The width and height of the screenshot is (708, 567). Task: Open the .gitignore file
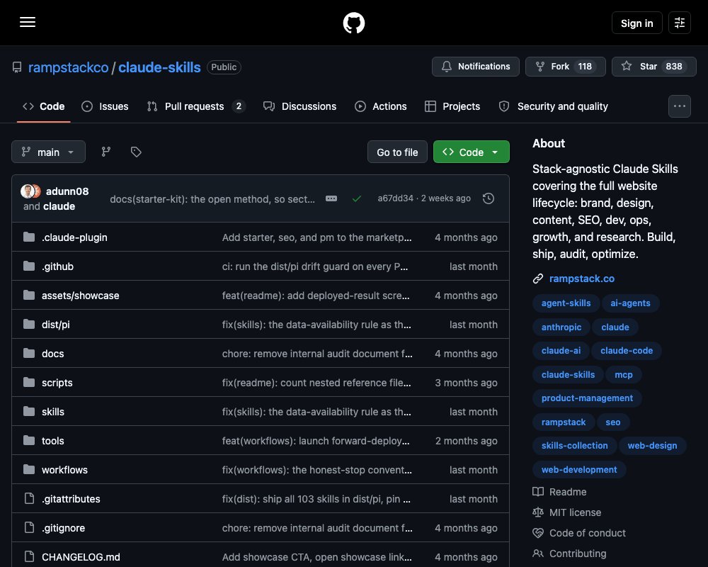point(63,527)
